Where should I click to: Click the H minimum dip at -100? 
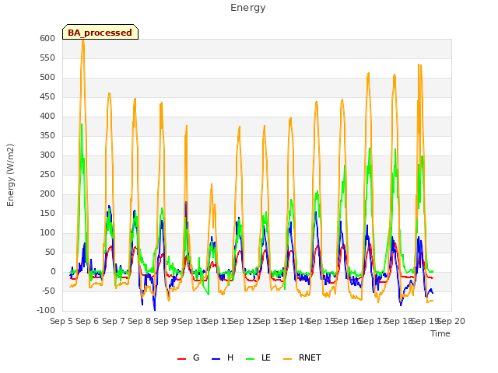[155, 309]
